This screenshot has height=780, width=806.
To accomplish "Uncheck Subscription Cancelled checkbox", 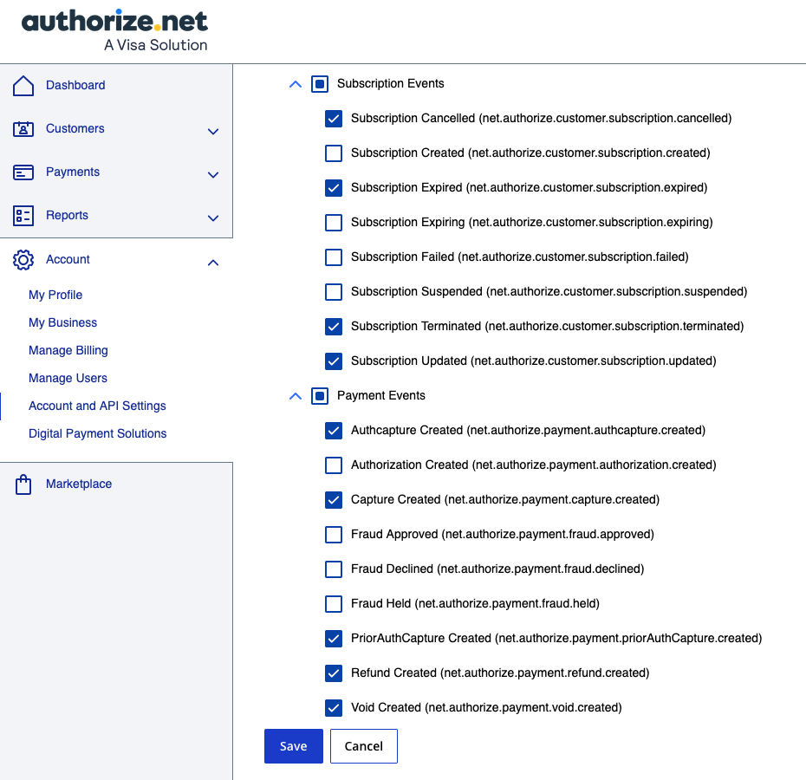I will point(334,118).
